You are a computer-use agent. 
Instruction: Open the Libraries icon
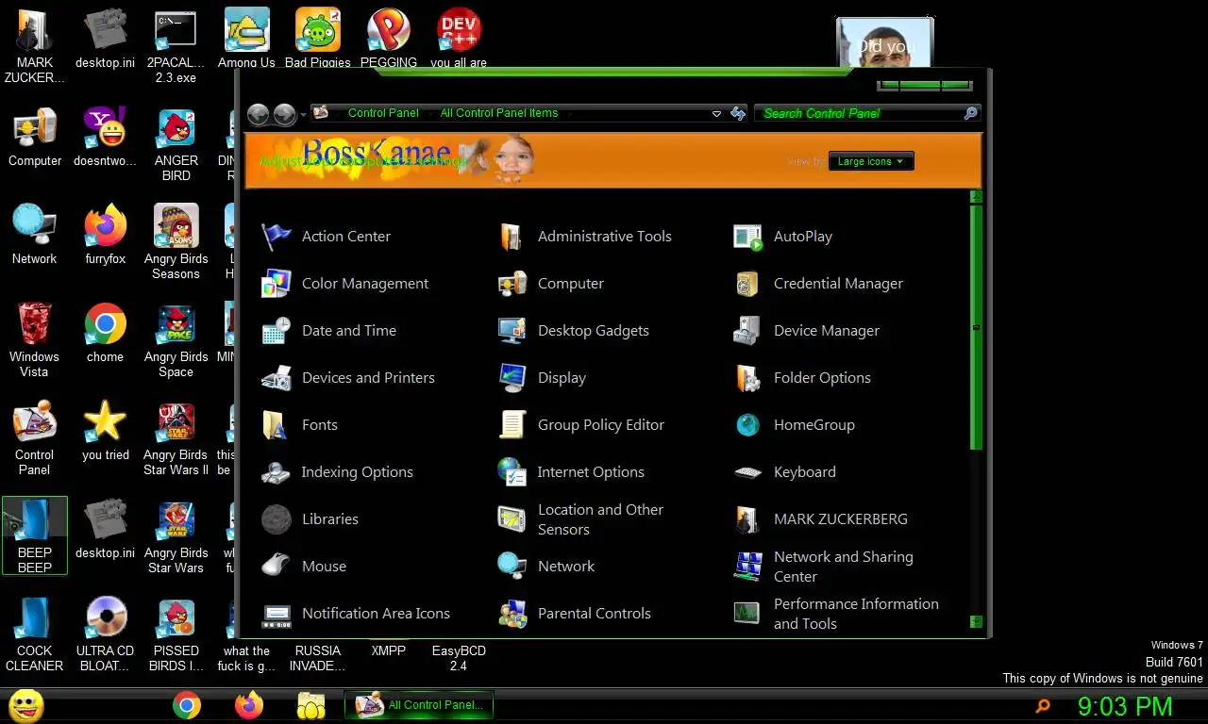point(276,518)
